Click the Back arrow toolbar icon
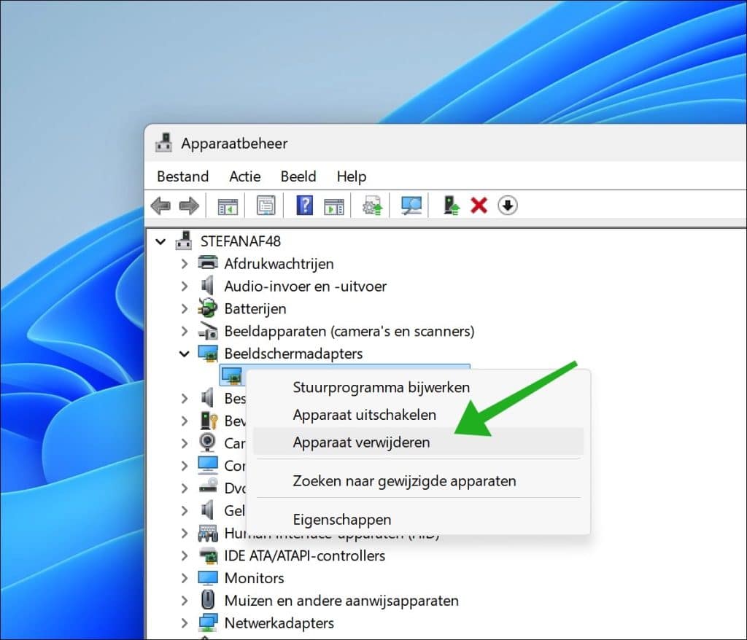 click(x=160, y=206)
